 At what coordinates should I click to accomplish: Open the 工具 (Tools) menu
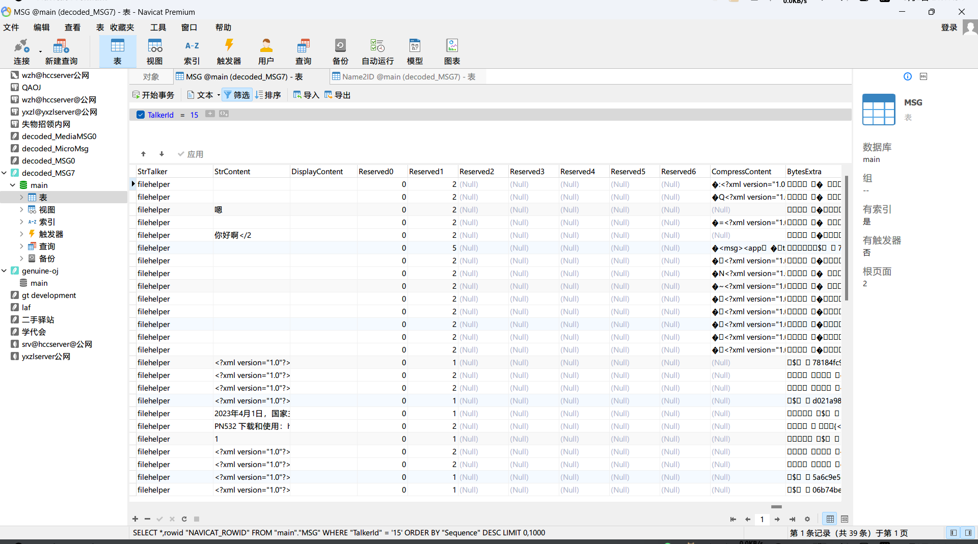158,28
